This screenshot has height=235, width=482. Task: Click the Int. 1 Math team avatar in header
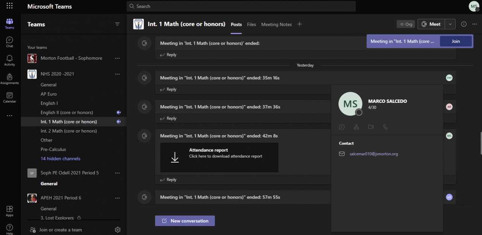[139, 24]
